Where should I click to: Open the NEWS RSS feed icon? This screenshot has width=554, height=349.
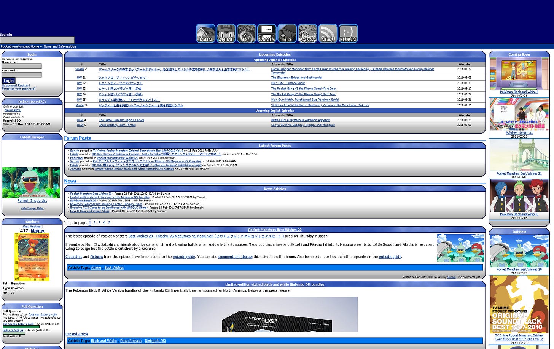[x=328, y=33]
